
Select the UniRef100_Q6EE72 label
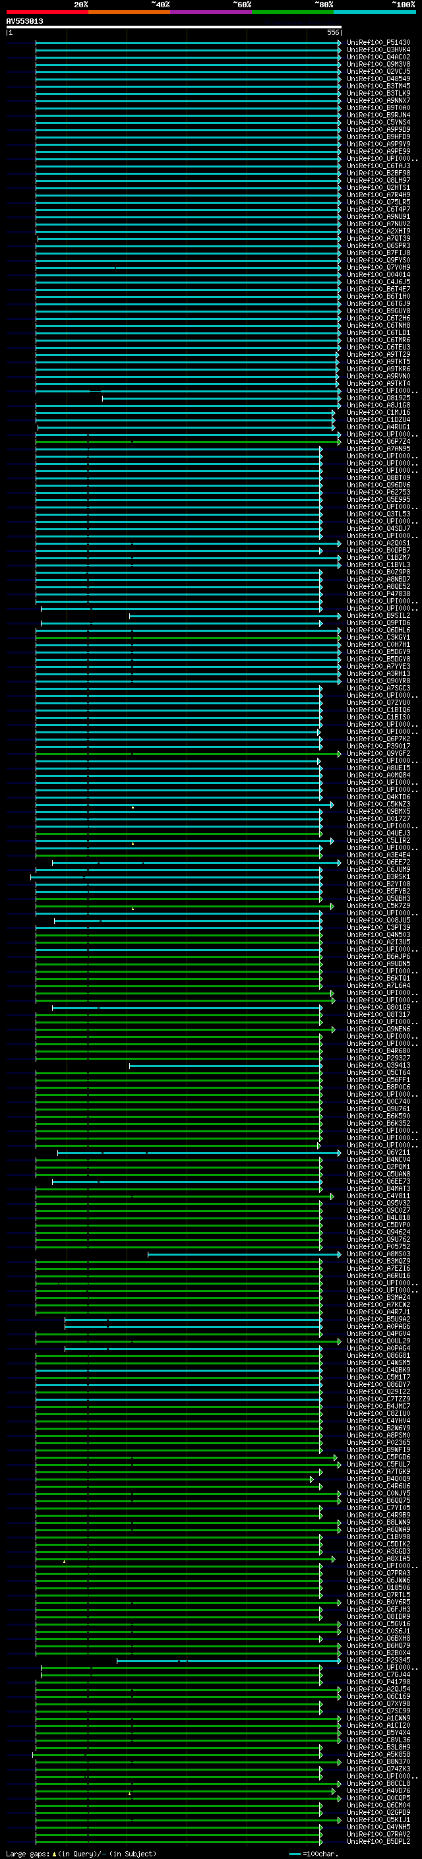point(378,863)
